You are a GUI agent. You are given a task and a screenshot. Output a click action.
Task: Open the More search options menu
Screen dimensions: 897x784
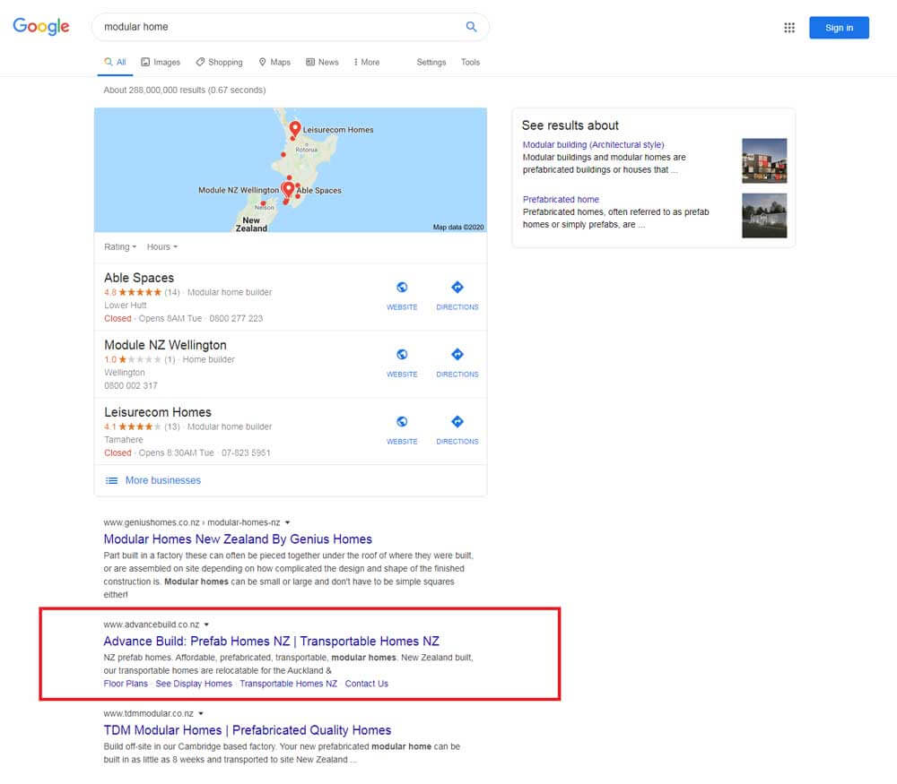click(366, 63)
